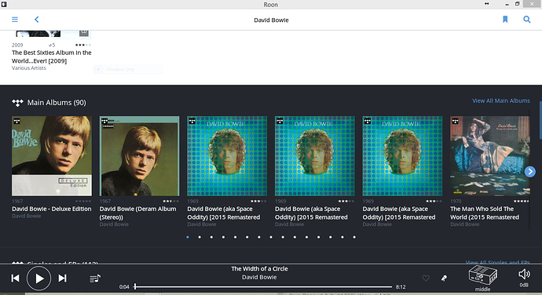Image resolution: width=542 pixels, height=295 pixels.
Task: Go back with the left arrow
Action: point(37,20)
